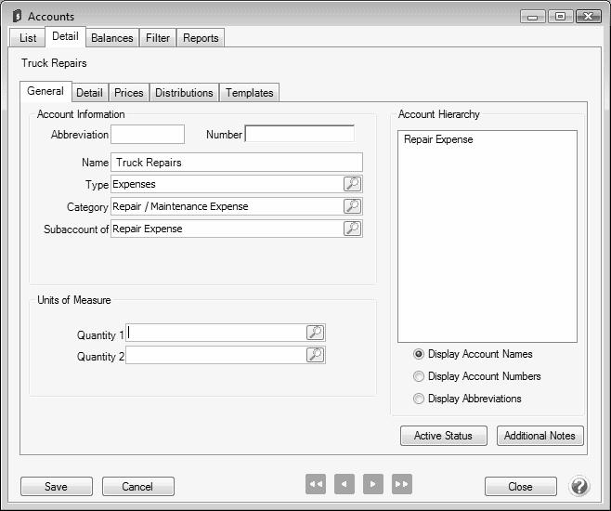The image size is (611, 511).
Task: Click into the Abbreviation text field
Action: pyautogui.click(x=148, y=135)
